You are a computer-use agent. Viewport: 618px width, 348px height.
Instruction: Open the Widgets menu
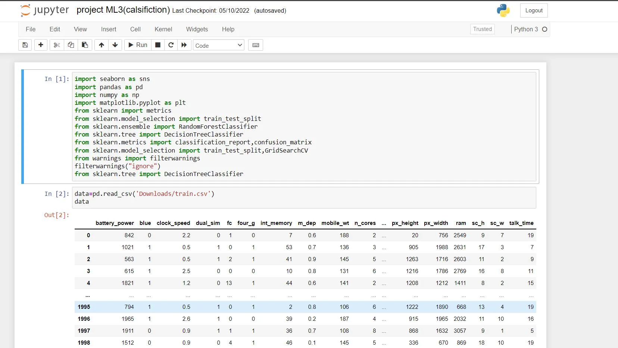(x=197, y=29)
